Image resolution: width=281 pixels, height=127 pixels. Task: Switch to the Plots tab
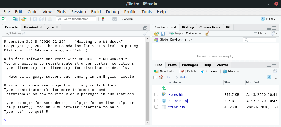(172, 65)
